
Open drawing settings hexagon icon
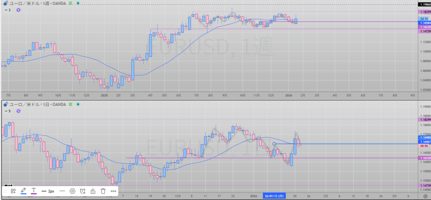pyautogui.click(x=72, y=191)
